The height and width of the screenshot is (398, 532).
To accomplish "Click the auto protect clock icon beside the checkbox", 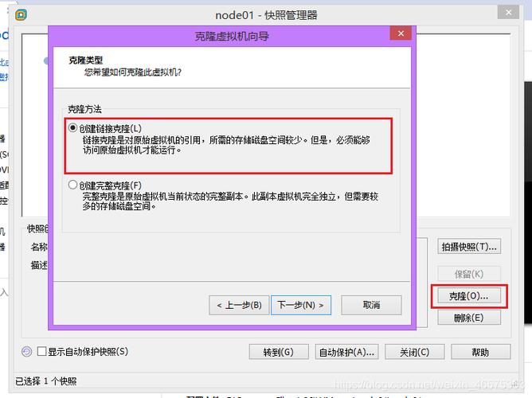I will point(26,352).
